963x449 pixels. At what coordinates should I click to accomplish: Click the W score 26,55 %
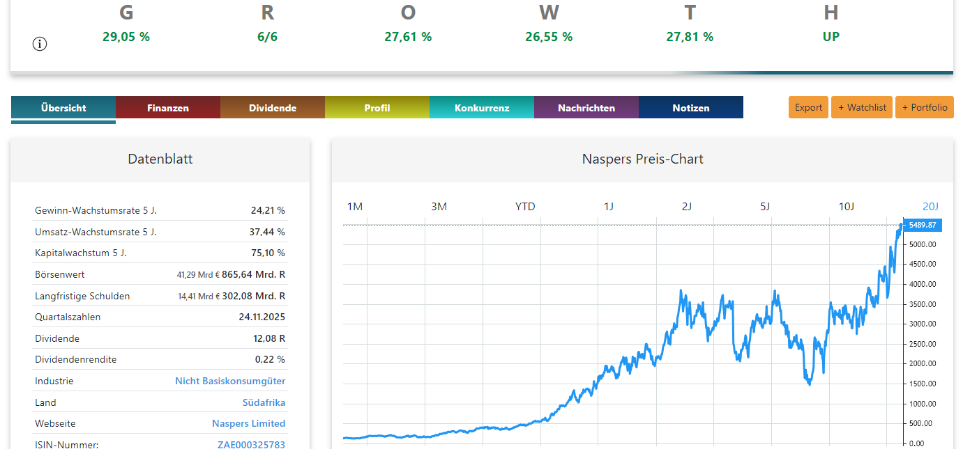pyautogui.click(x=549, y=37)
